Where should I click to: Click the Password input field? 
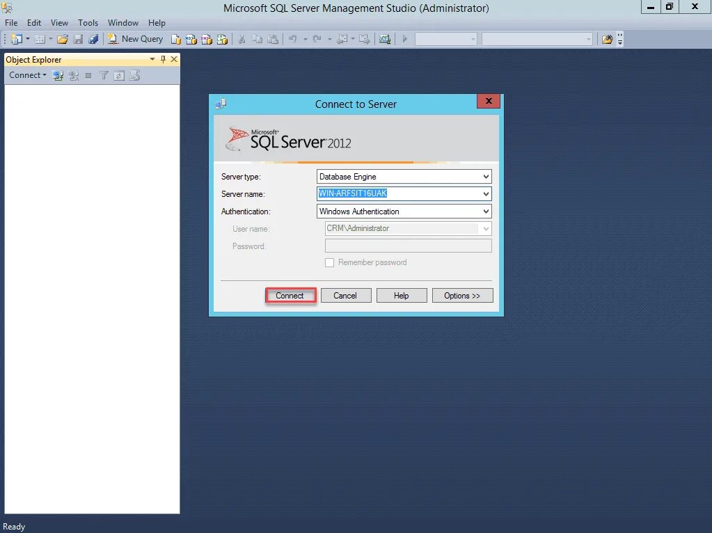[x=409, y=246]
